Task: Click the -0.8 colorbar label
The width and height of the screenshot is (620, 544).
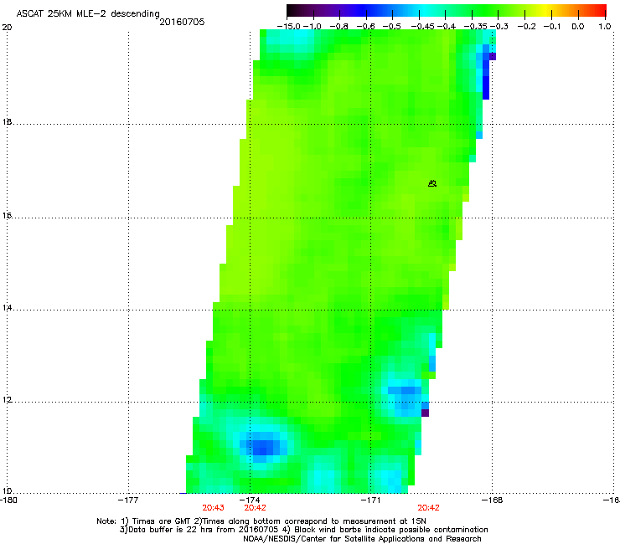Action: point(338,27)
